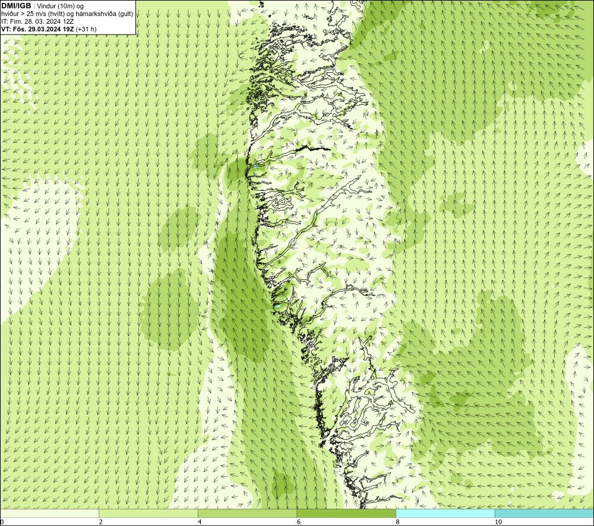Click the 2–4 m/s light green legend swatch

[148, 513]
